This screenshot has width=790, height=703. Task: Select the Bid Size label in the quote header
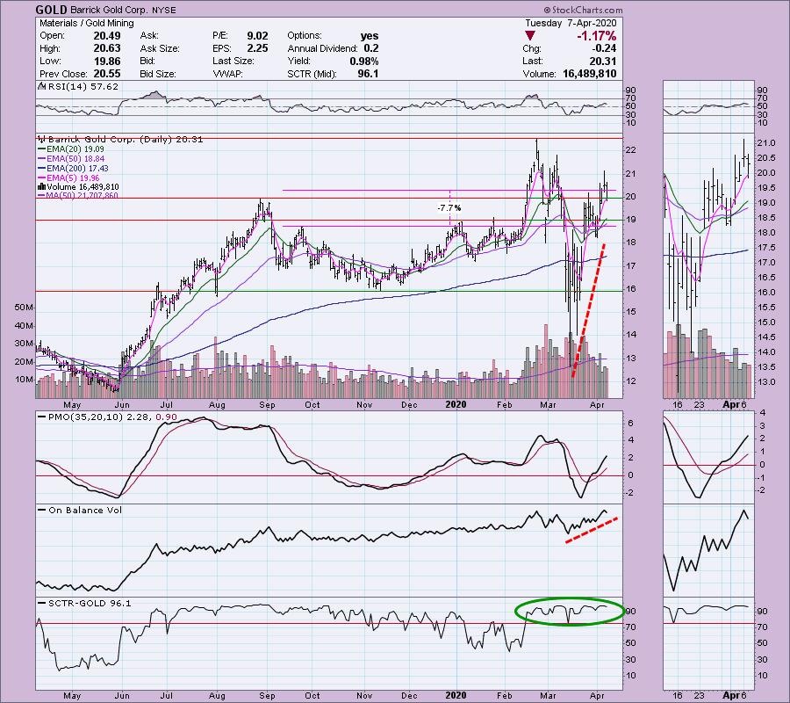(x=158, y=74)
